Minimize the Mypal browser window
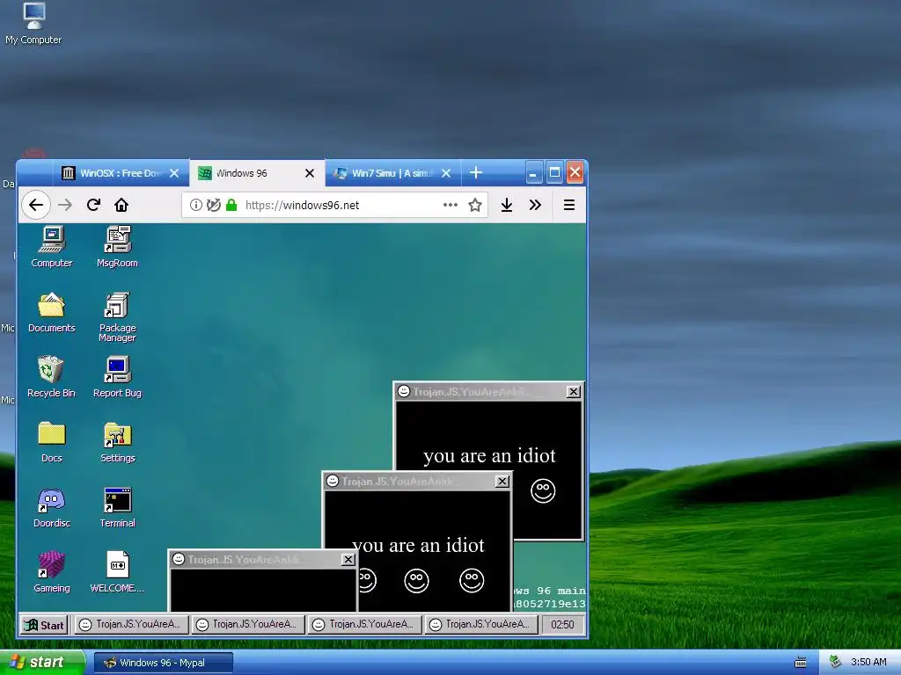The image size is (901, 675). coord(534,173)
